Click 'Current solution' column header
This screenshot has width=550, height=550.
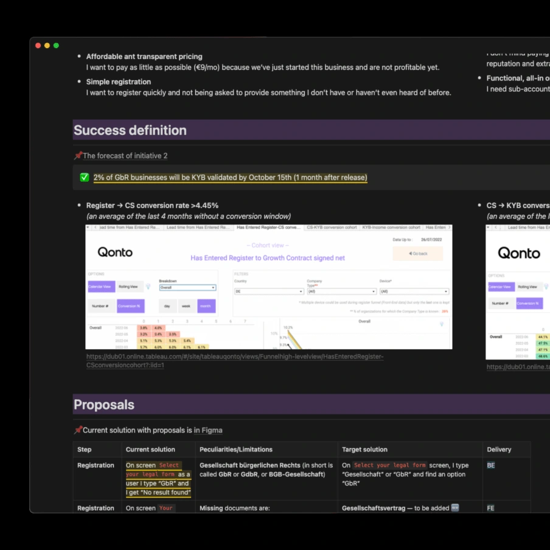(x=150, y=450)
